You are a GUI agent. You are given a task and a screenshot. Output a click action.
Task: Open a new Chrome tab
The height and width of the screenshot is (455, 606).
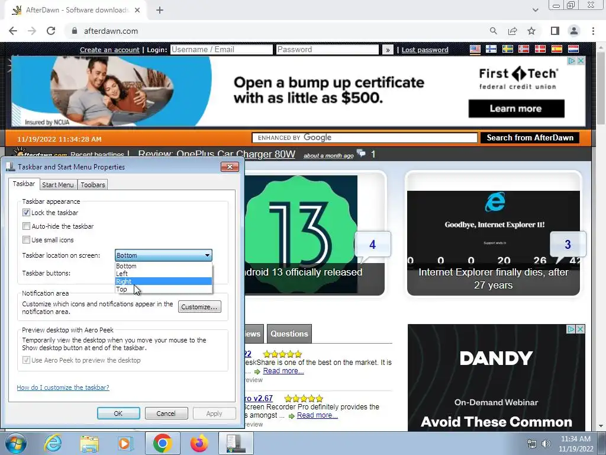point(160,10)
